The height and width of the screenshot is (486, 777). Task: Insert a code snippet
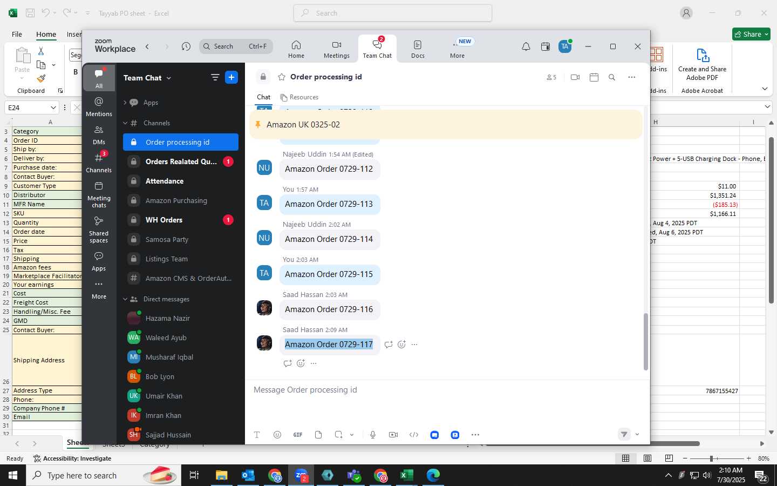[414, 435]
